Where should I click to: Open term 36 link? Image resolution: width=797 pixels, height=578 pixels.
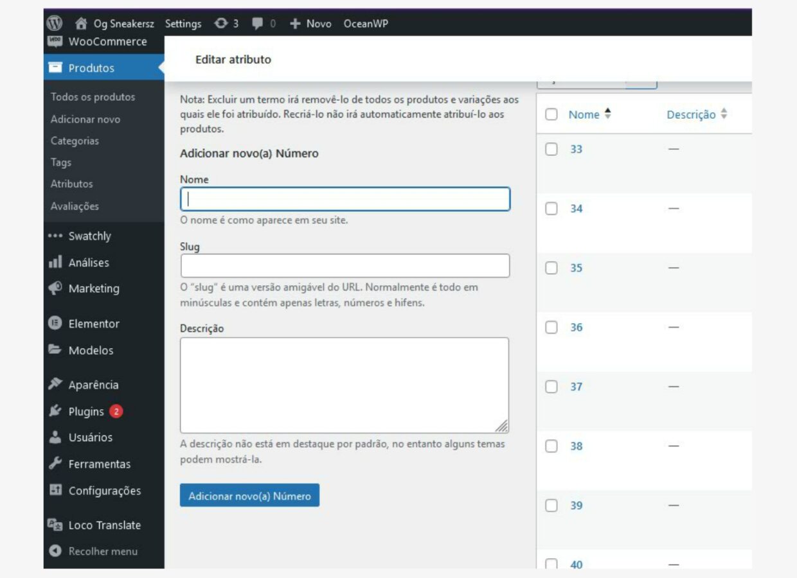[577, 328]
